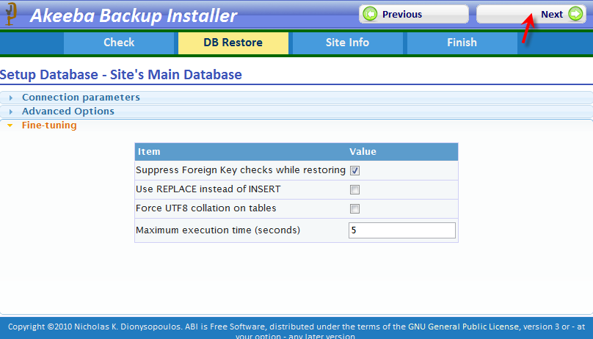Click the green left-arrow icon on the Previous button

(370, 15)
